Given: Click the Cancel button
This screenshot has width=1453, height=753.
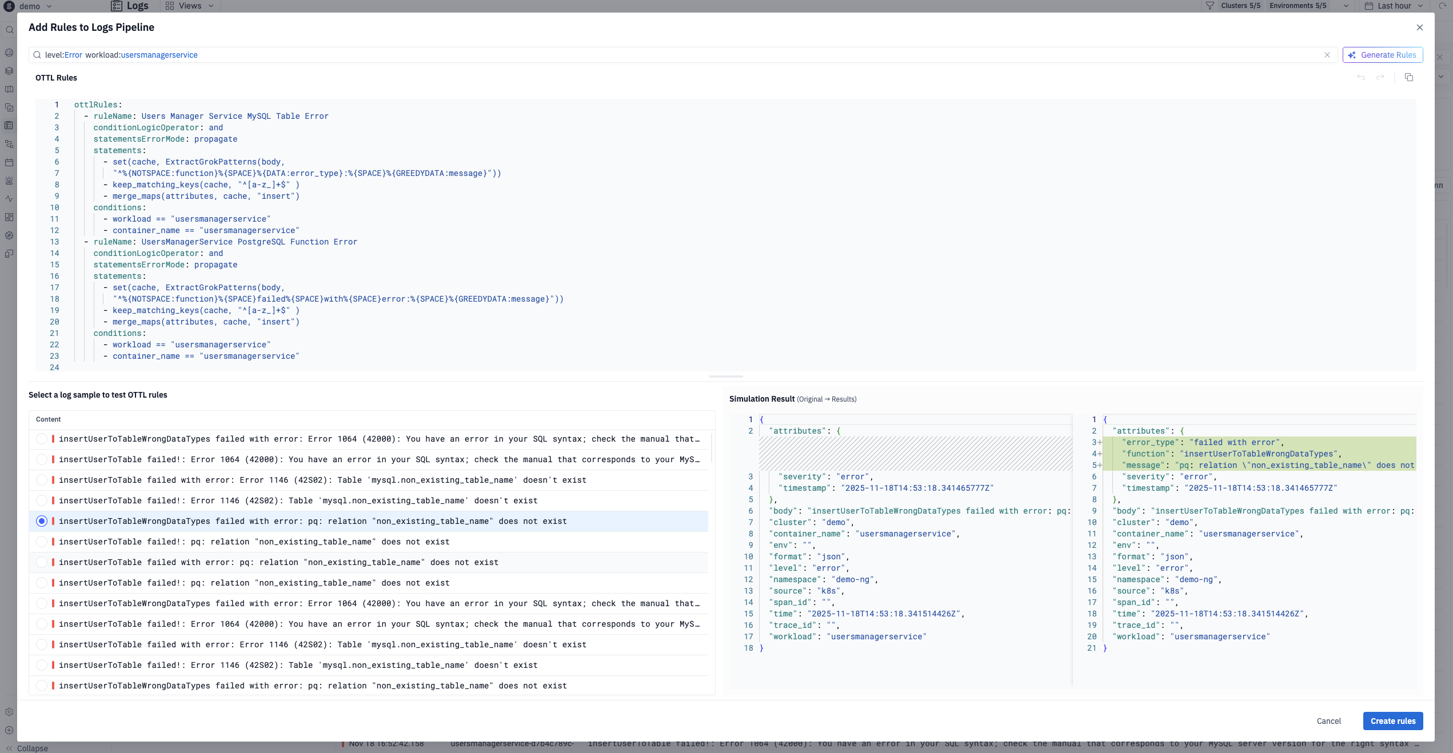Looking at the screenshot, I should 1328,721.
